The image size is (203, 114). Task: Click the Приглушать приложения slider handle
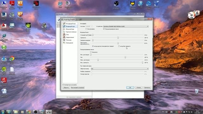tap(118, 43)
